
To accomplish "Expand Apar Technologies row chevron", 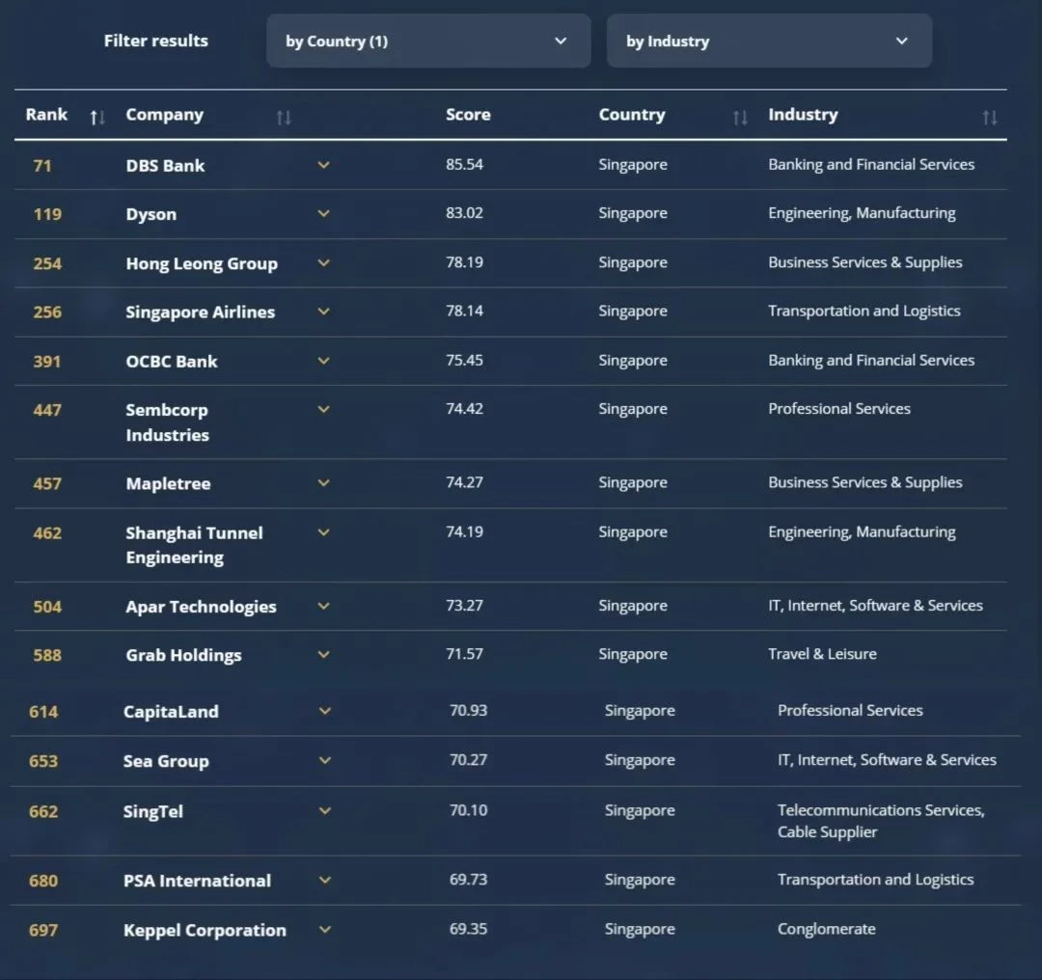I will pyautogui.click(x=323, y=606).
